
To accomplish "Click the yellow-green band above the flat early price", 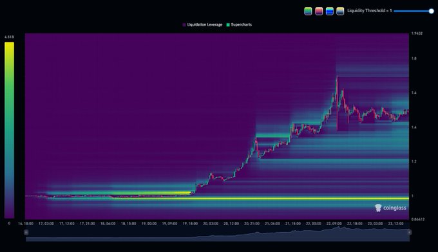I will click(120, 193).
